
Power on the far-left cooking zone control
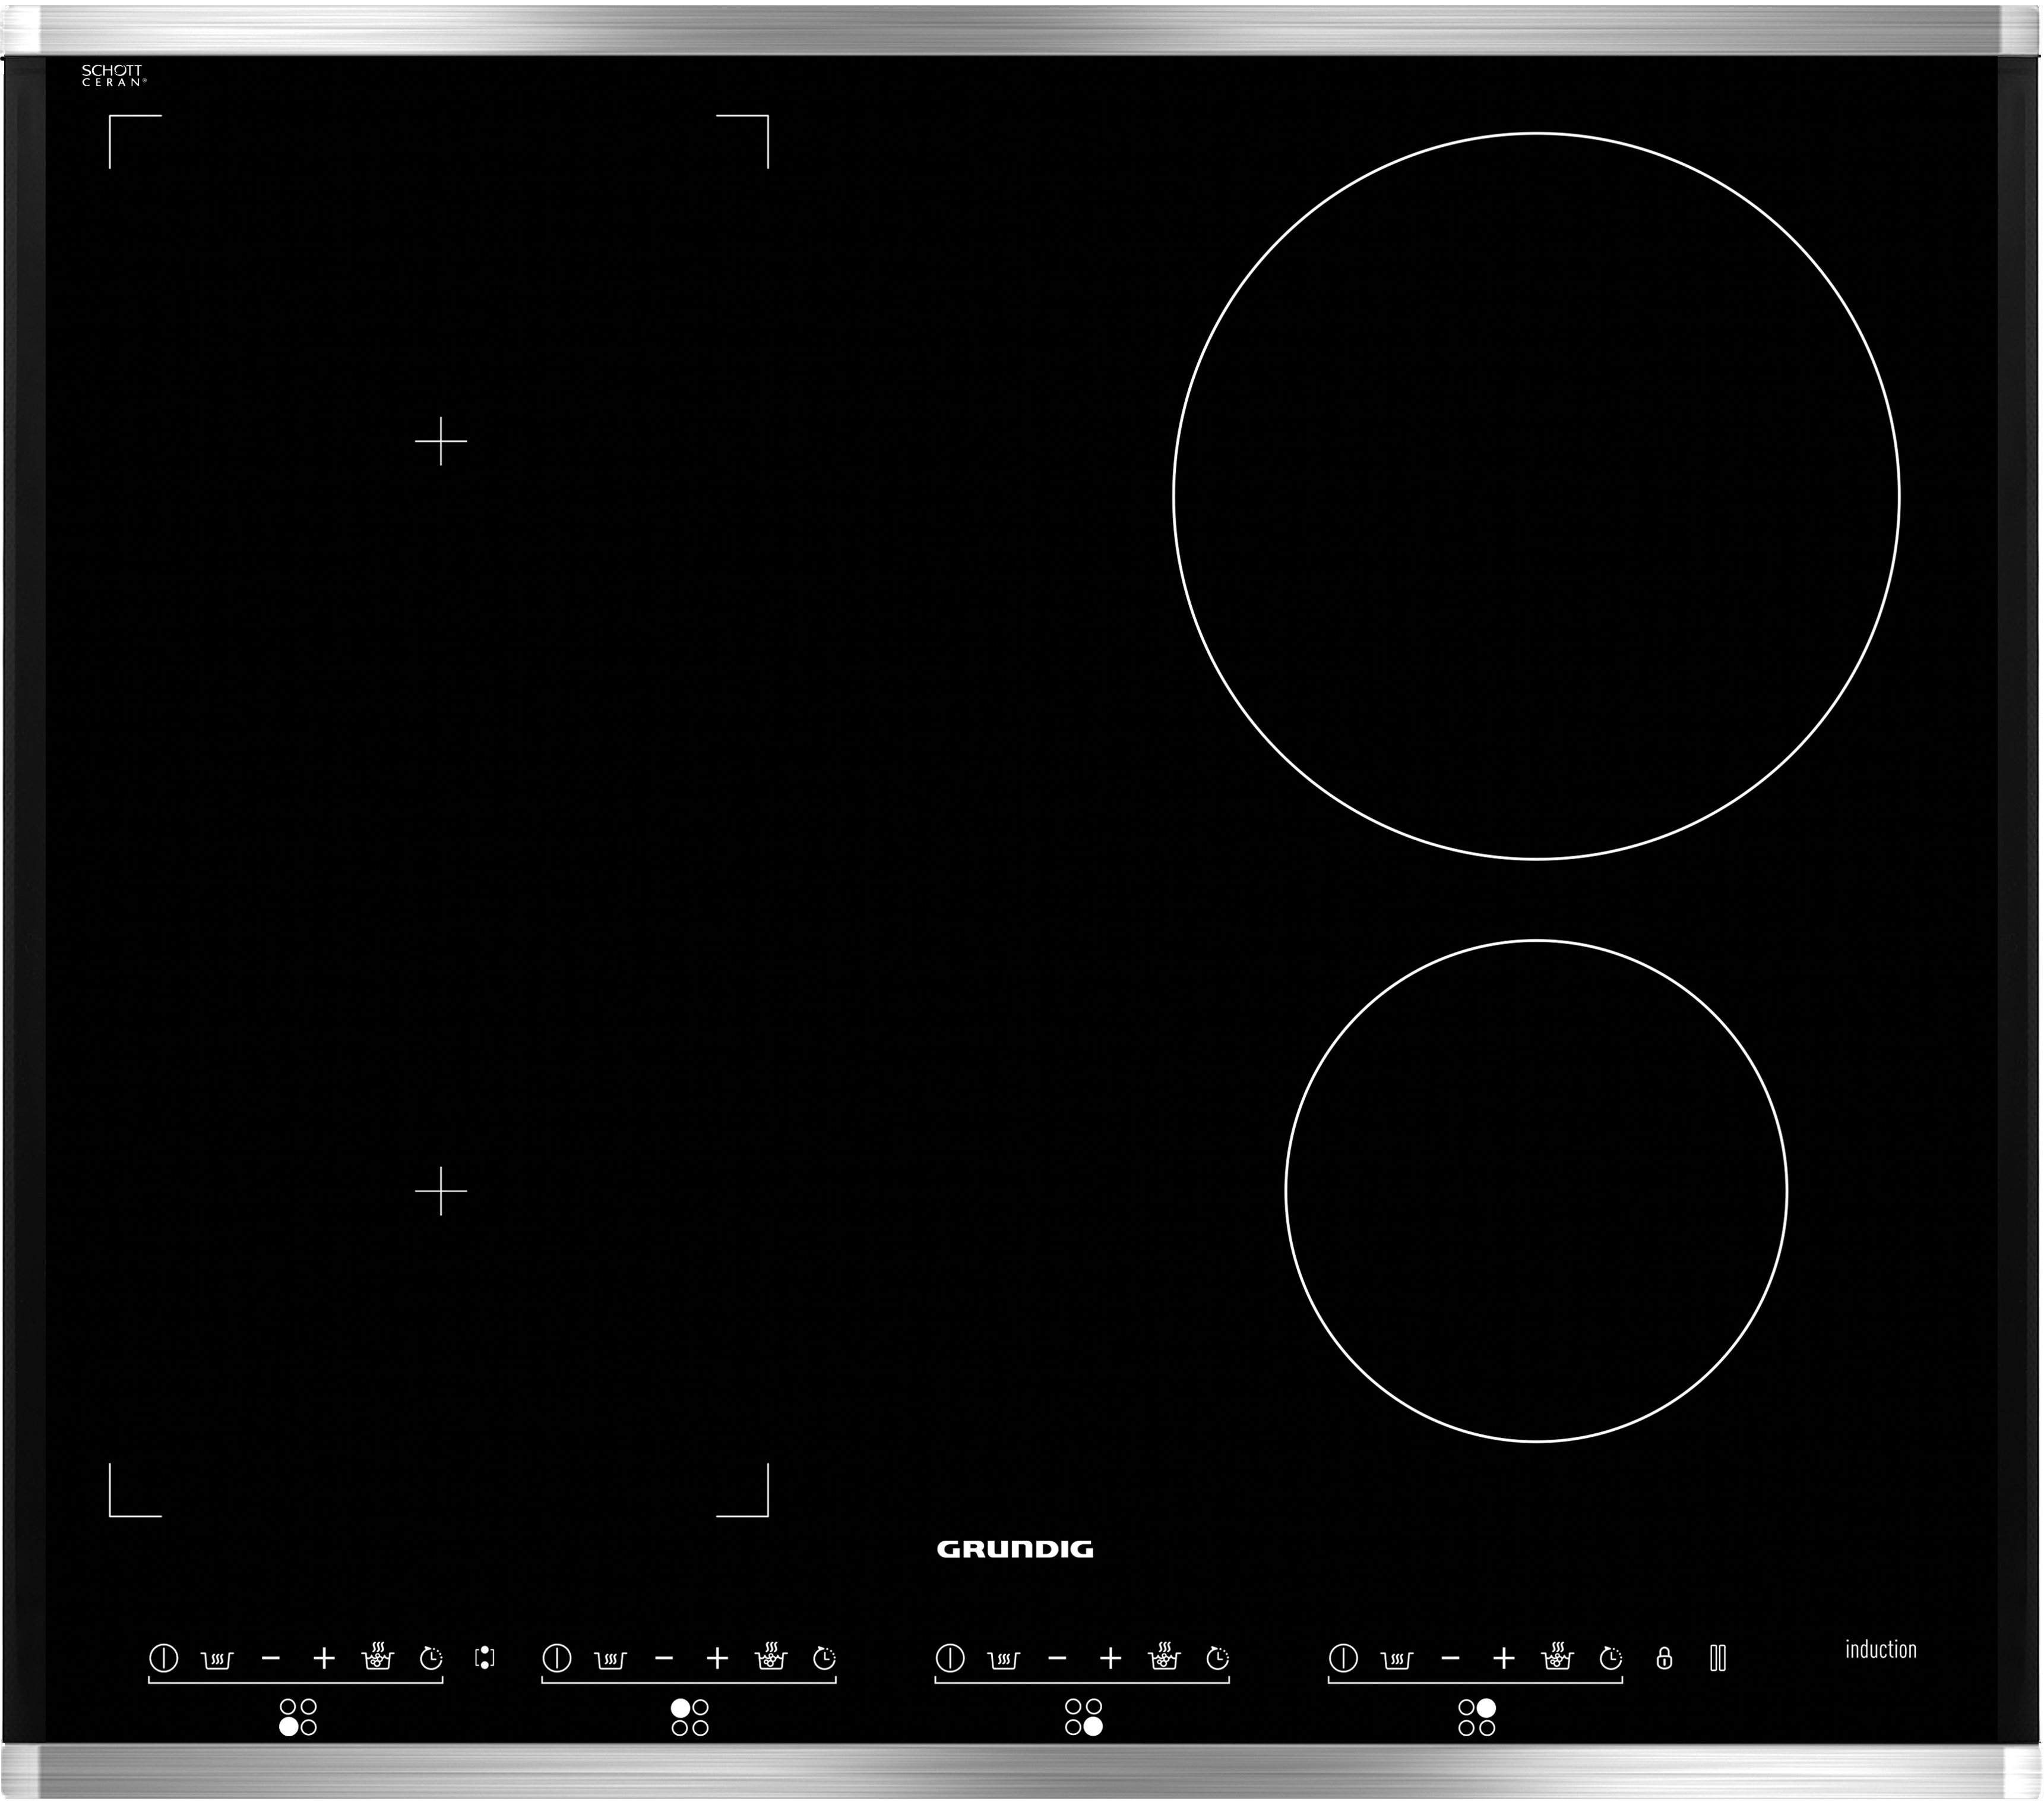164,1658
